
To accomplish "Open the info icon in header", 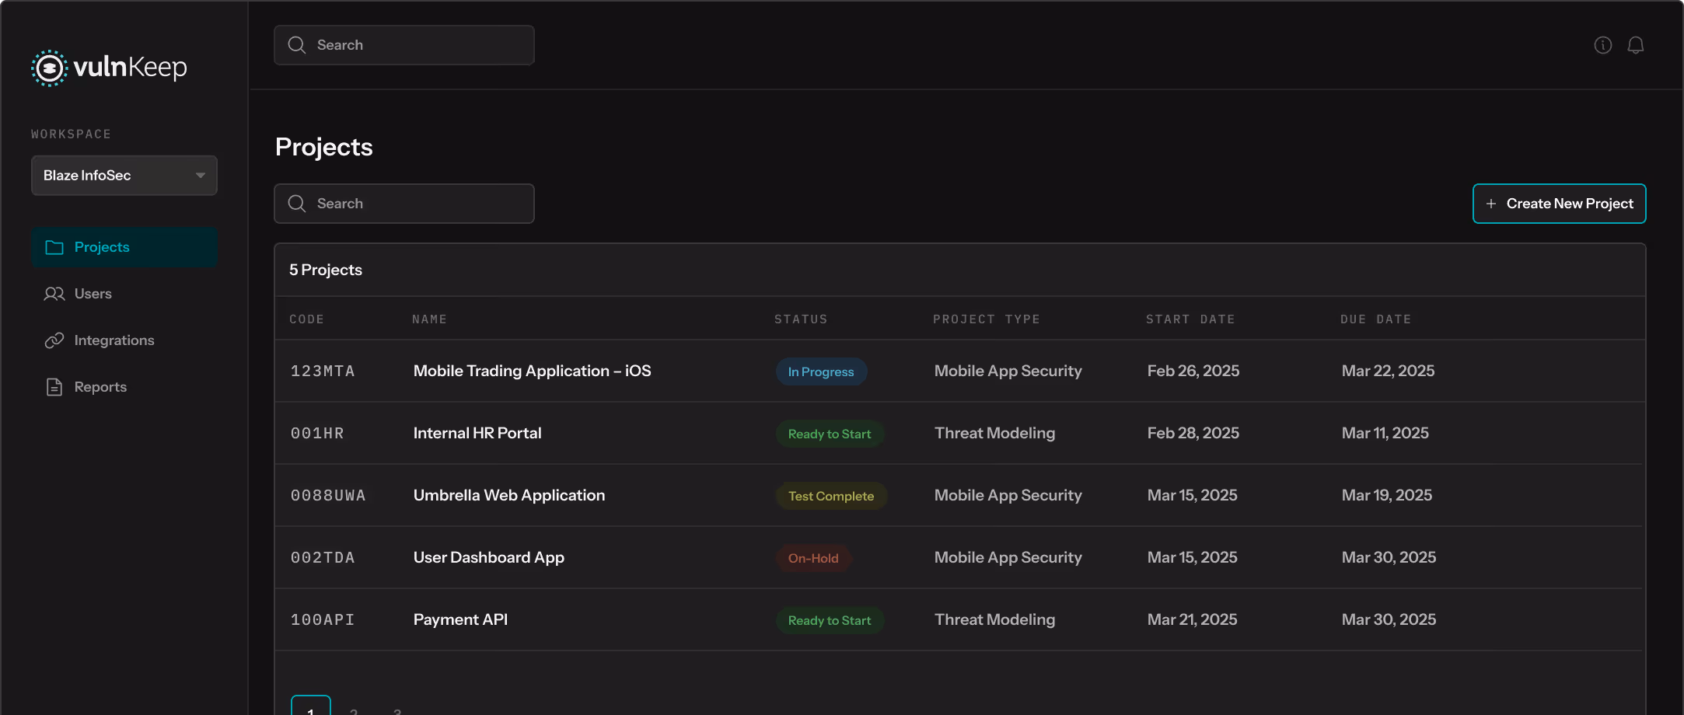I will 1603,45.
